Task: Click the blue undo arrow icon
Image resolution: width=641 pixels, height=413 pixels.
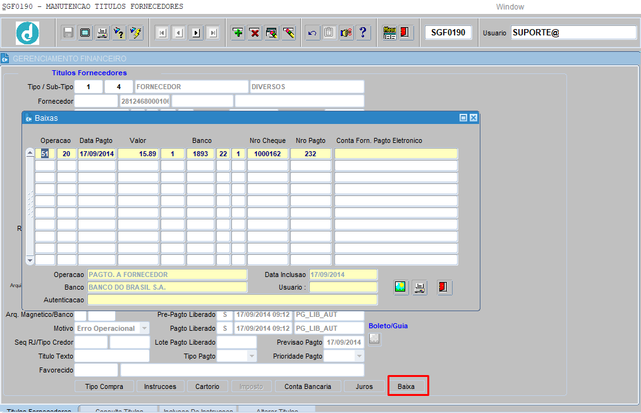Action: 312,33
